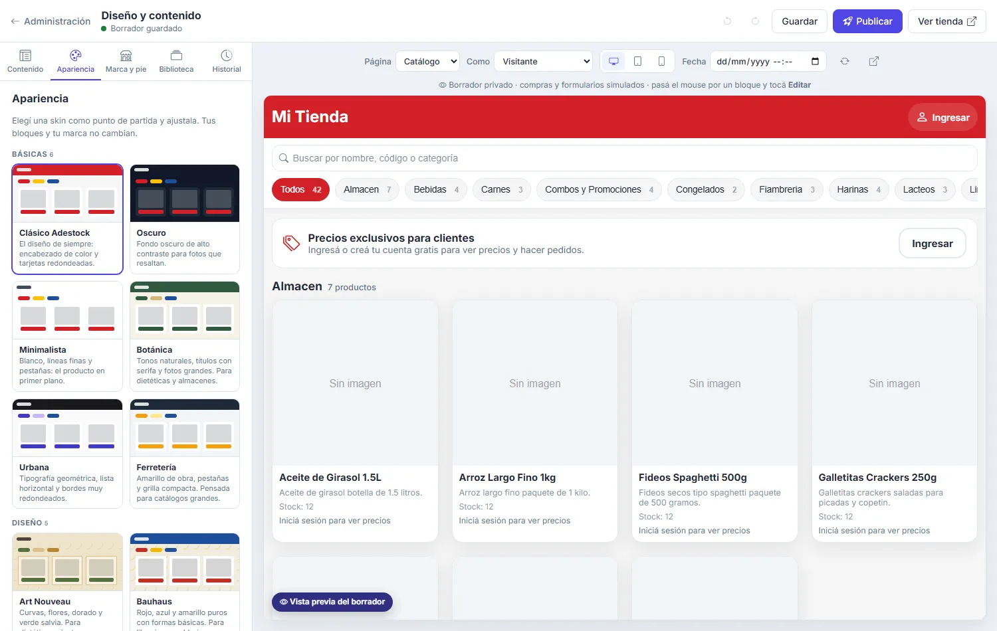Image resolution: width=997 pixels, height=631 pixels.
Task: Filter by the Almacen category chip
Action: tap(368, 189)
